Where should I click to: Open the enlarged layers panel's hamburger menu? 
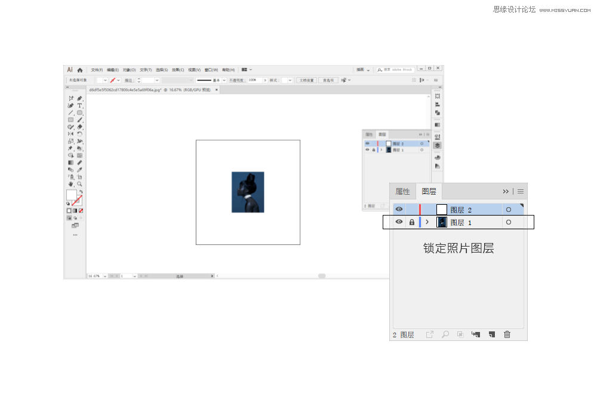pos(521,192)
